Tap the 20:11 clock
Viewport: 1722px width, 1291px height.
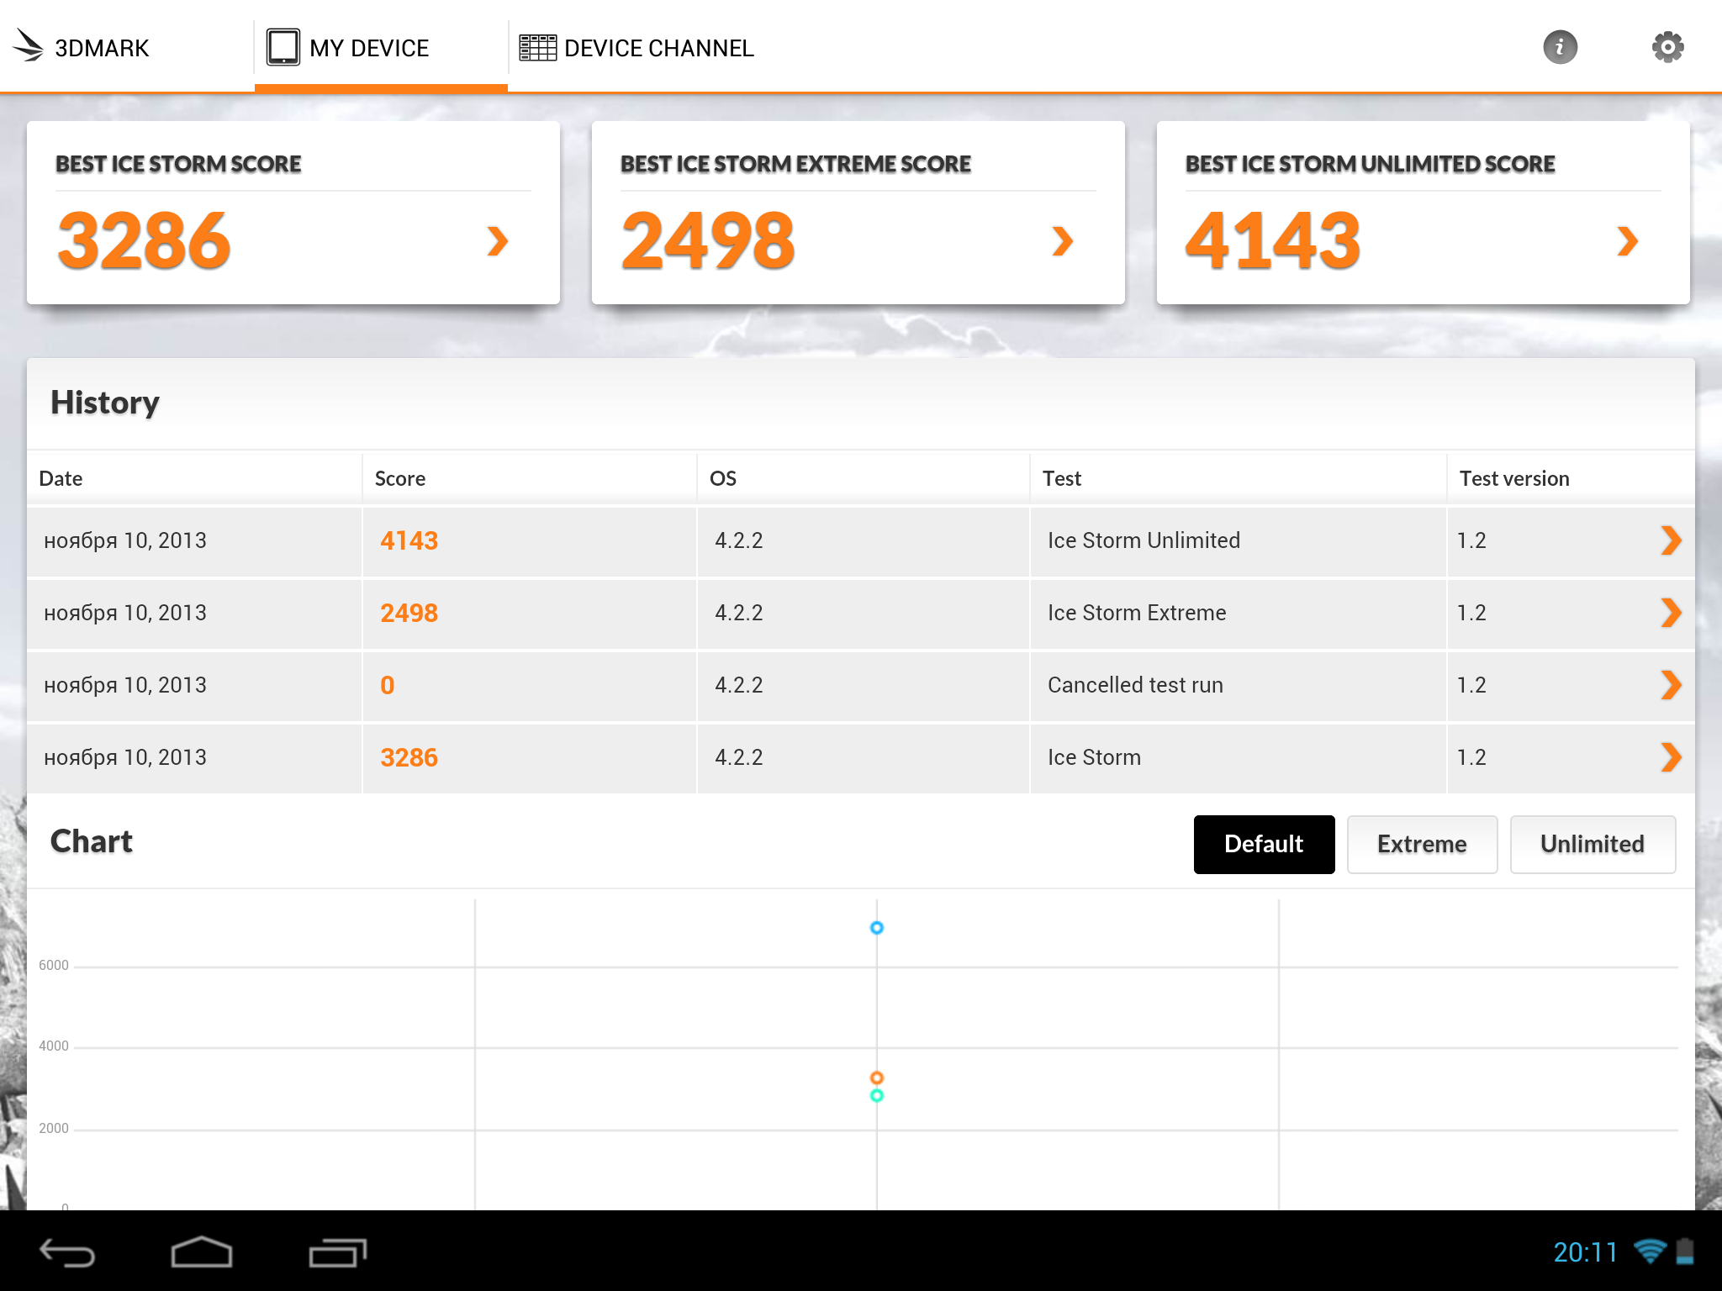1585,1252
